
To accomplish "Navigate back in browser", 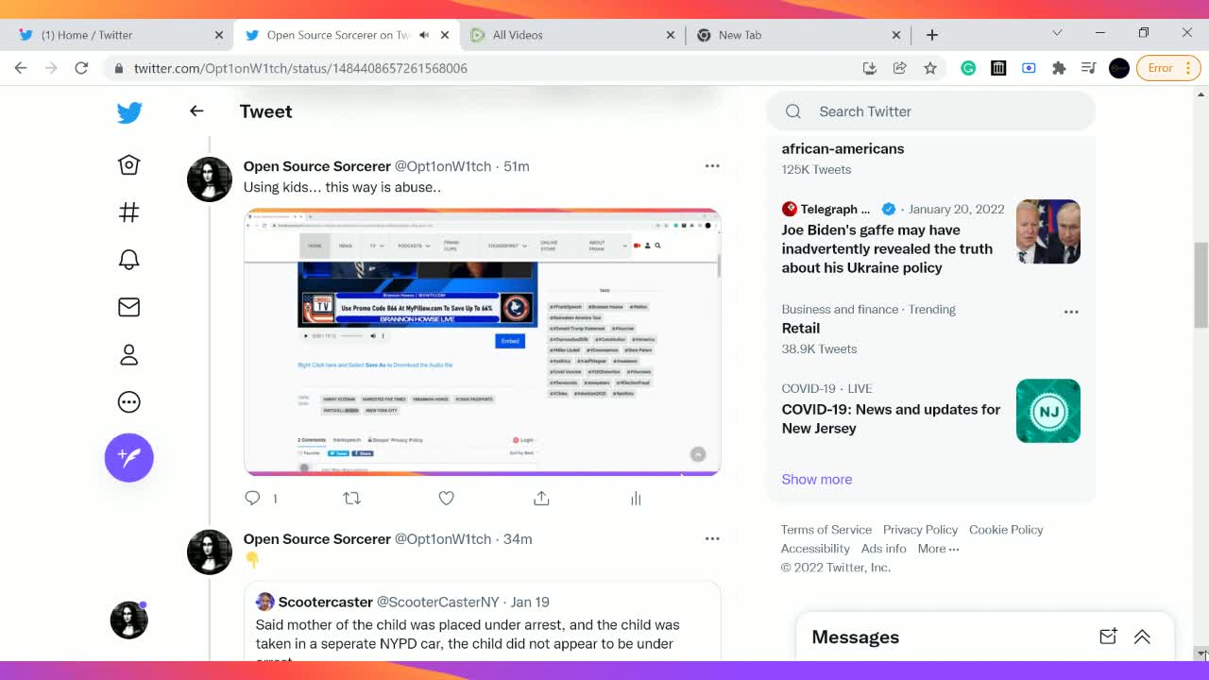I will [x=21, y=68].
